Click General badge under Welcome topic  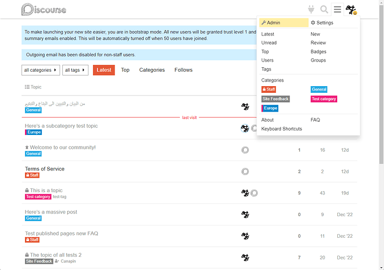tap(33, 153)
